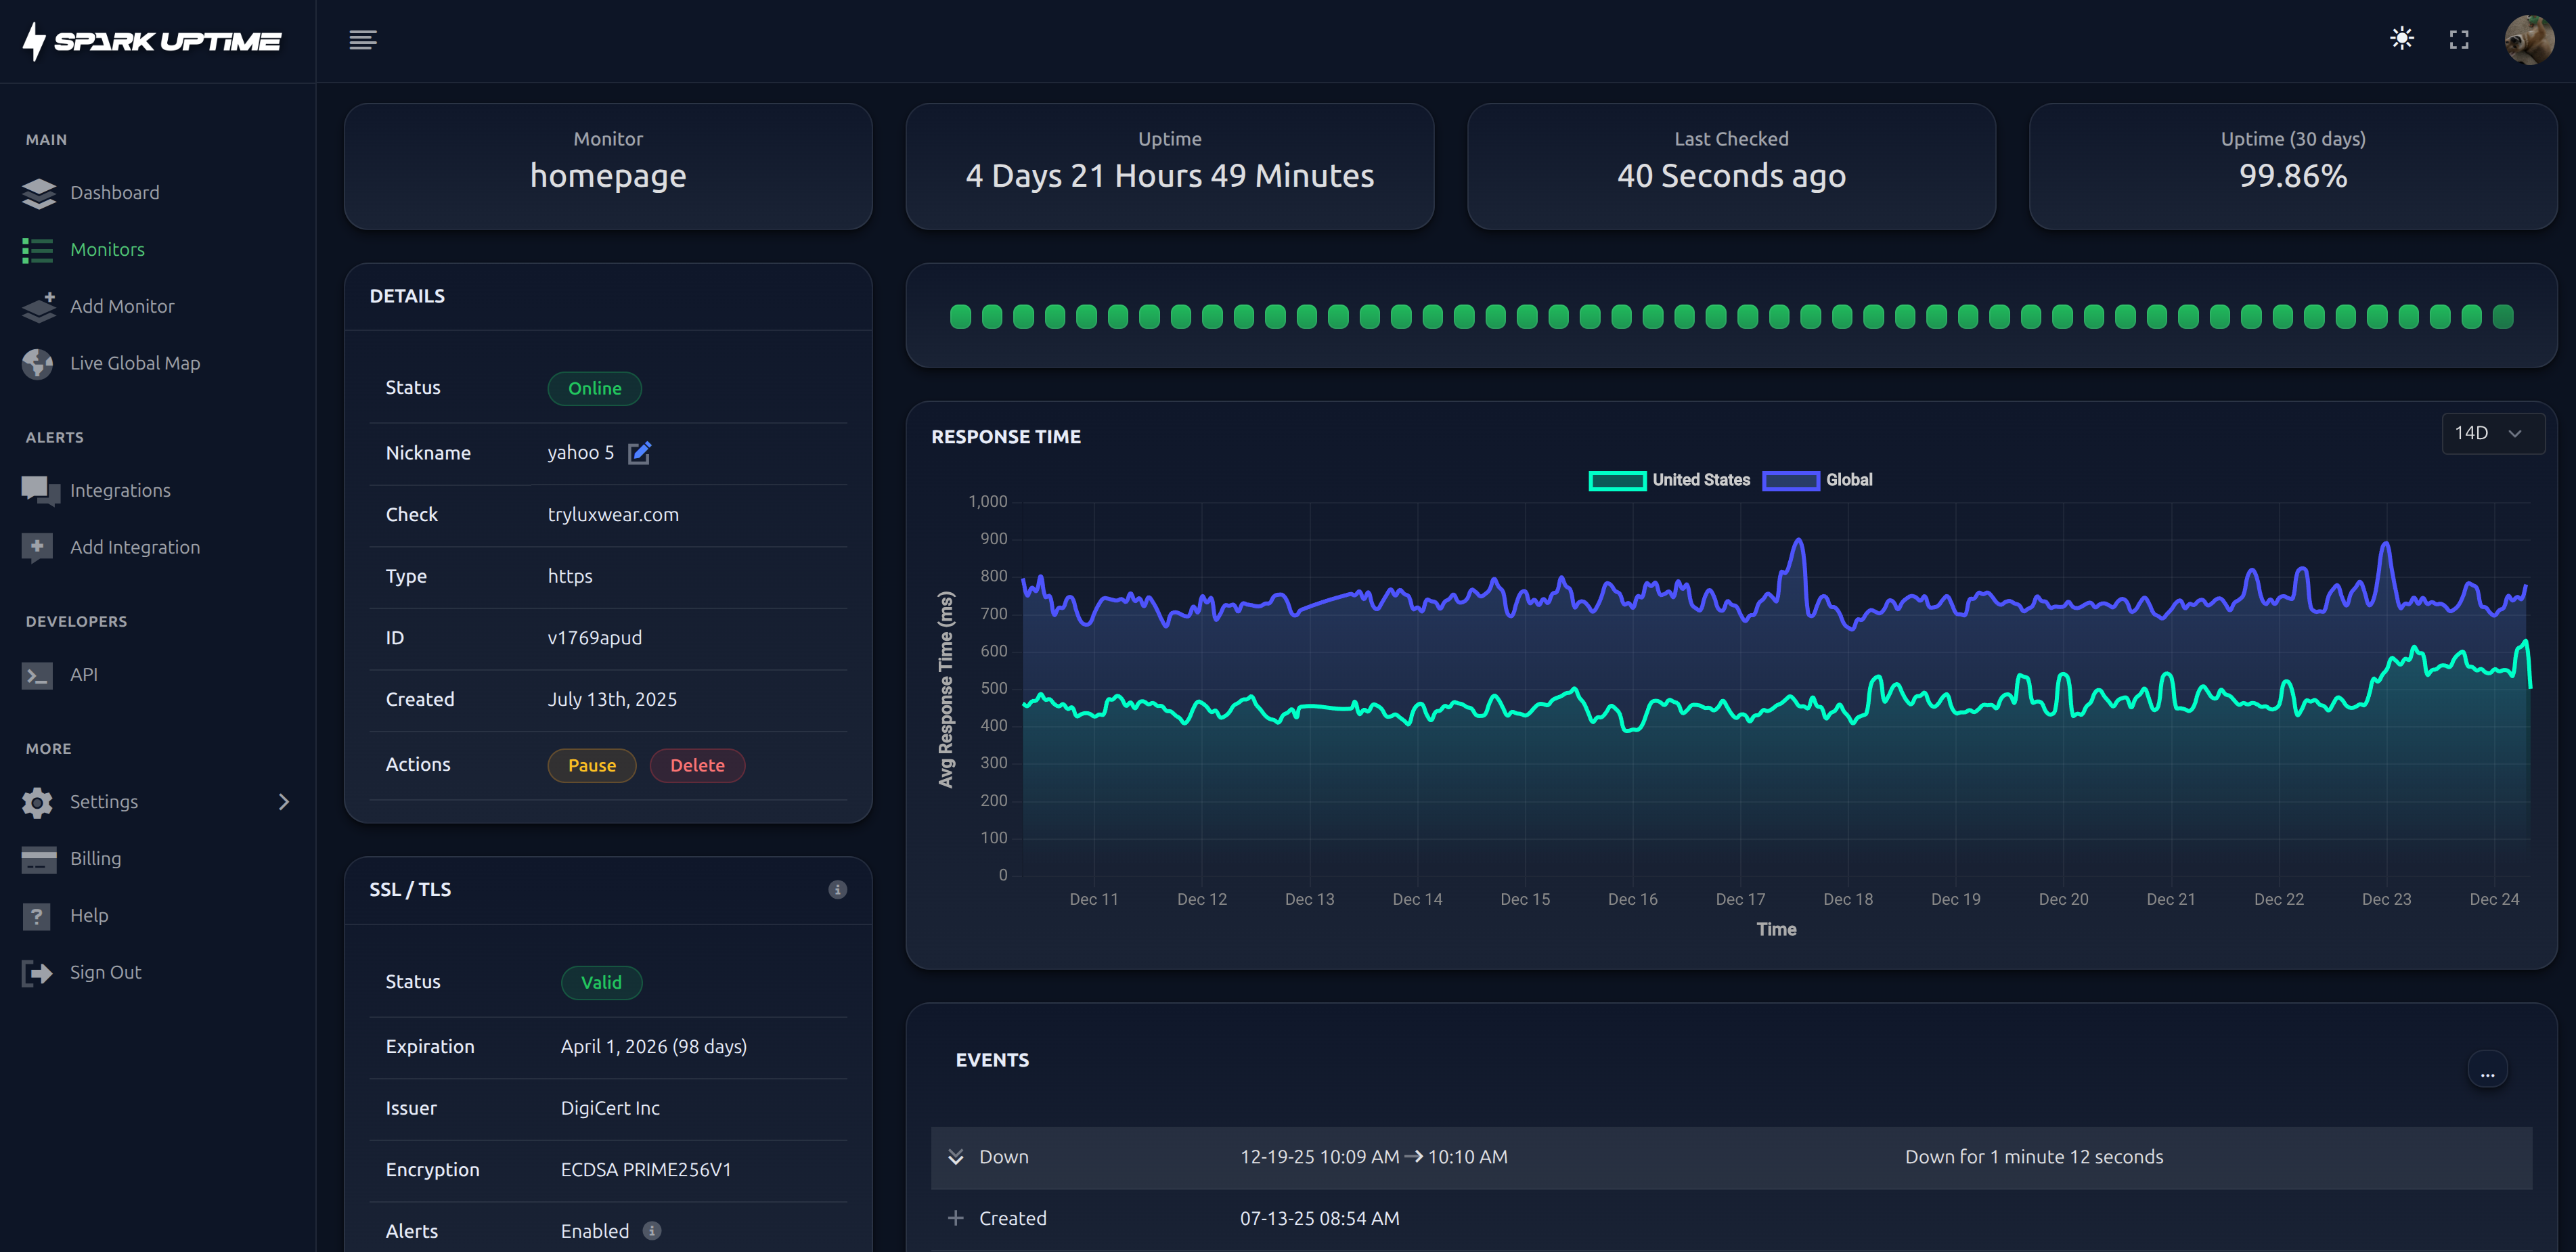2576x1252 pixels.
Task: Click Sign Out in the sidebar
Action: coord(105,971)
